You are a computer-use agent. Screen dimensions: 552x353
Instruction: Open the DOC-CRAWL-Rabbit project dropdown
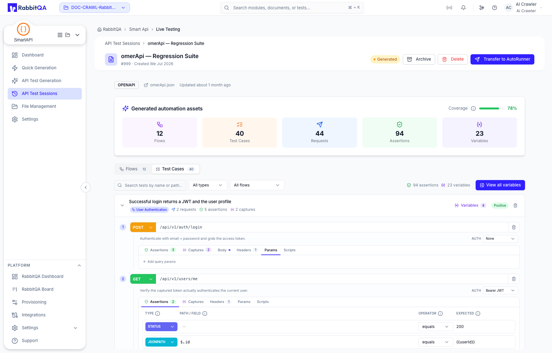point(95,8)
